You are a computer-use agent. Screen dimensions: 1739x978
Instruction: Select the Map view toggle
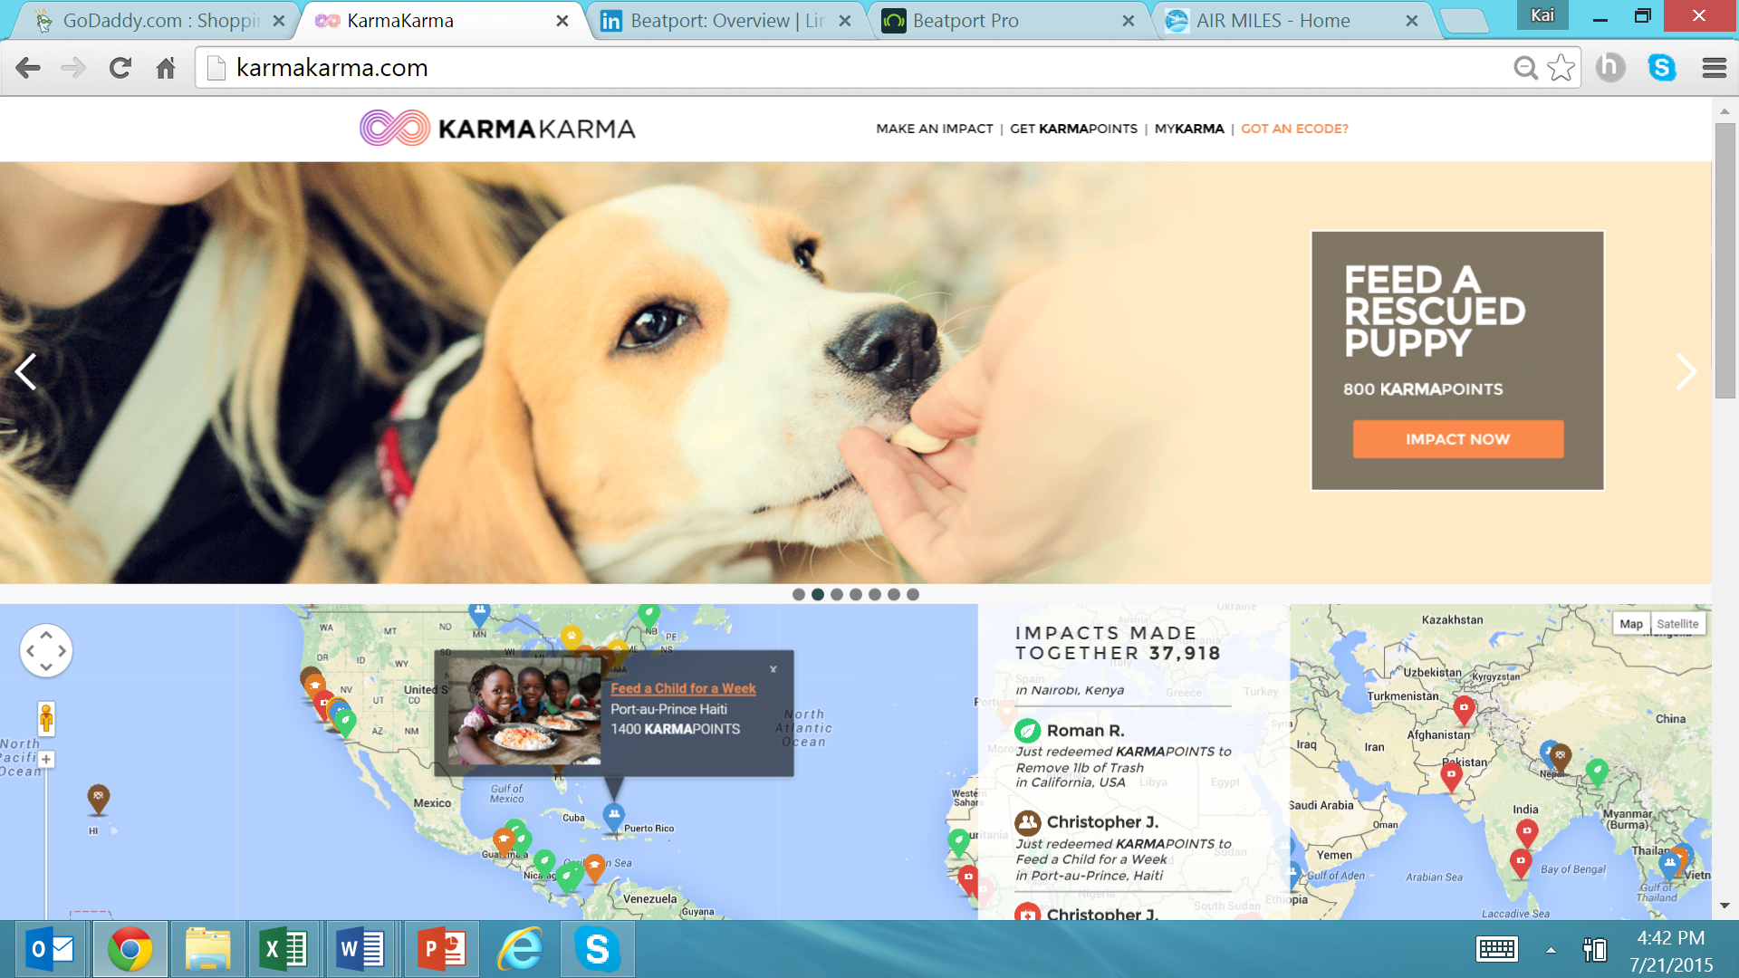1630,624
